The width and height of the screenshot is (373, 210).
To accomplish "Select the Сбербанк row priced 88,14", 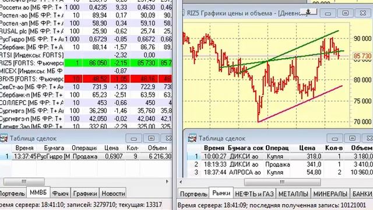I will click(x=86, y=47).
